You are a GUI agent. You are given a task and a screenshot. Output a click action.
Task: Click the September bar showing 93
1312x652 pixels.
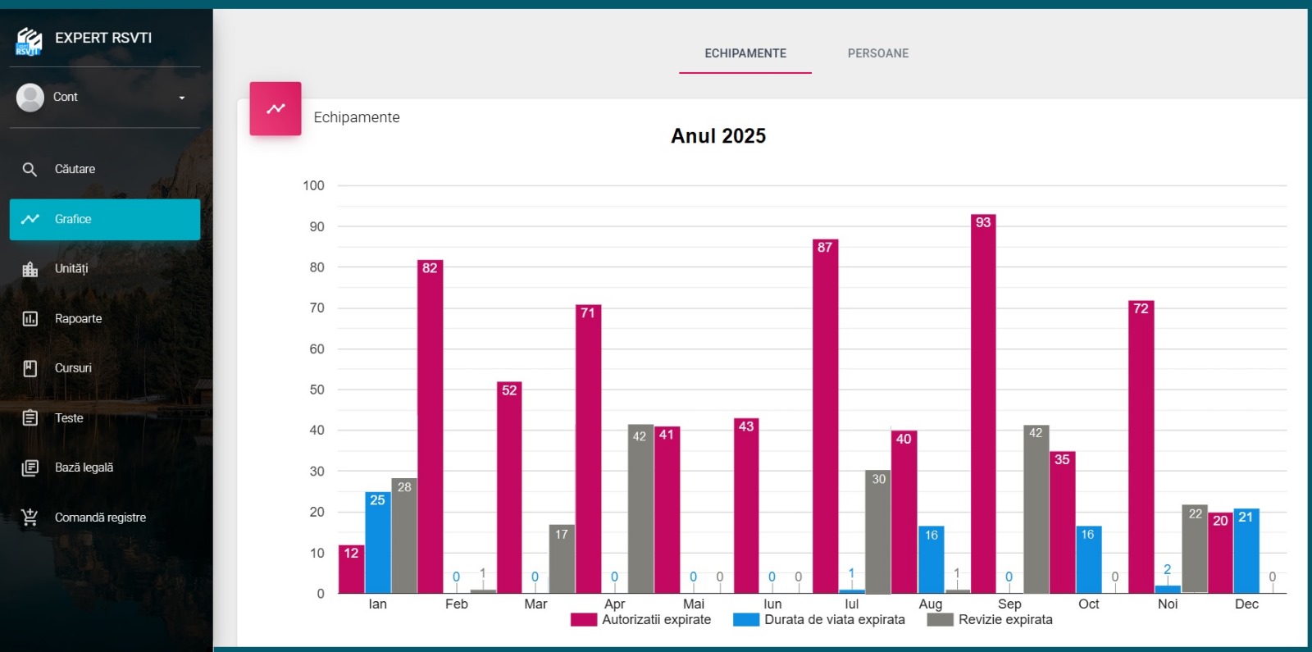point(983,404)
